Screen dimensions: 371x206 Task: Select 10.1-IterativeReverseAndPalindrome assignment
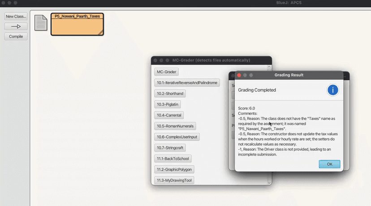click(x=187, y=83)
